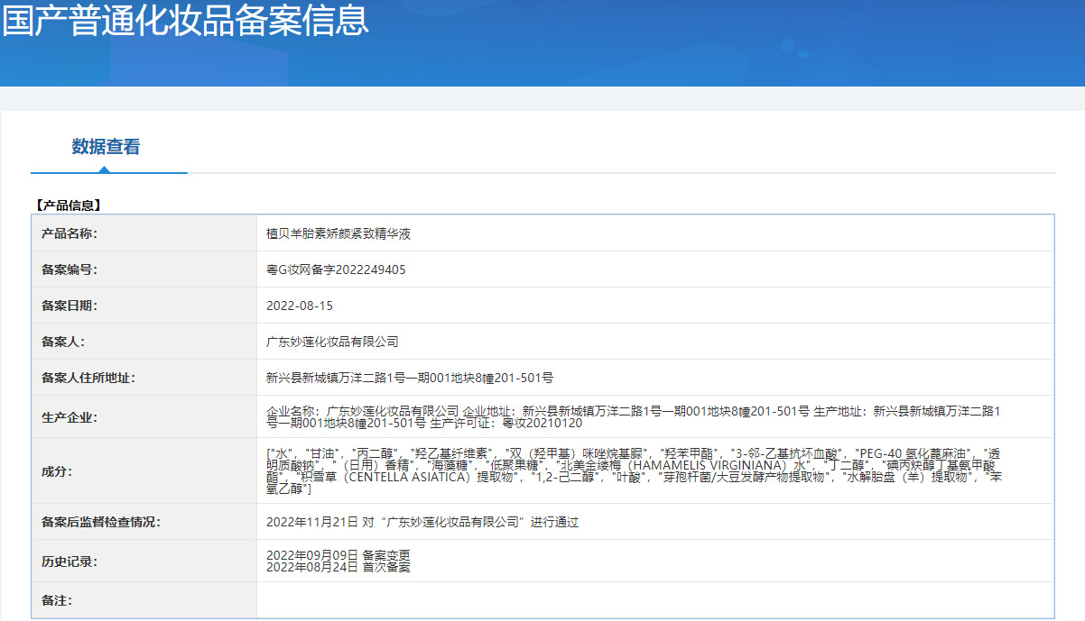Image resolution: width=1085 pixels, height=621 pixels.
Task: Click the 备案日期 row label
Action: coord(70,306)
